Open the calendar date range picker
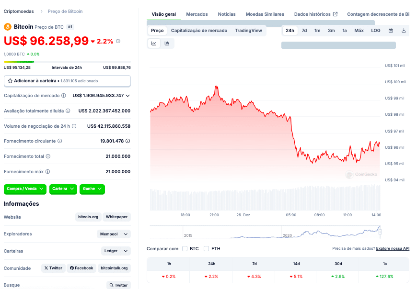Screen dimensions: 417x289 391,31
